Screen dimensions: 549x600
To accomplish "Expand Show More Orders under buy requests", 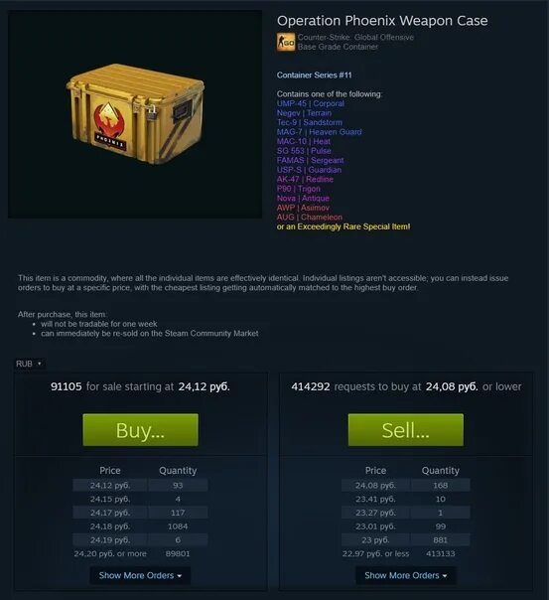I will pyautogui.click(x=406, y=575).
